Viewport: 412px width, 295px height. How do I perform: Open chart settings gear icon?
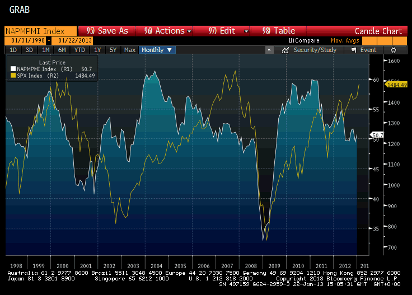[x=394, y=50]
